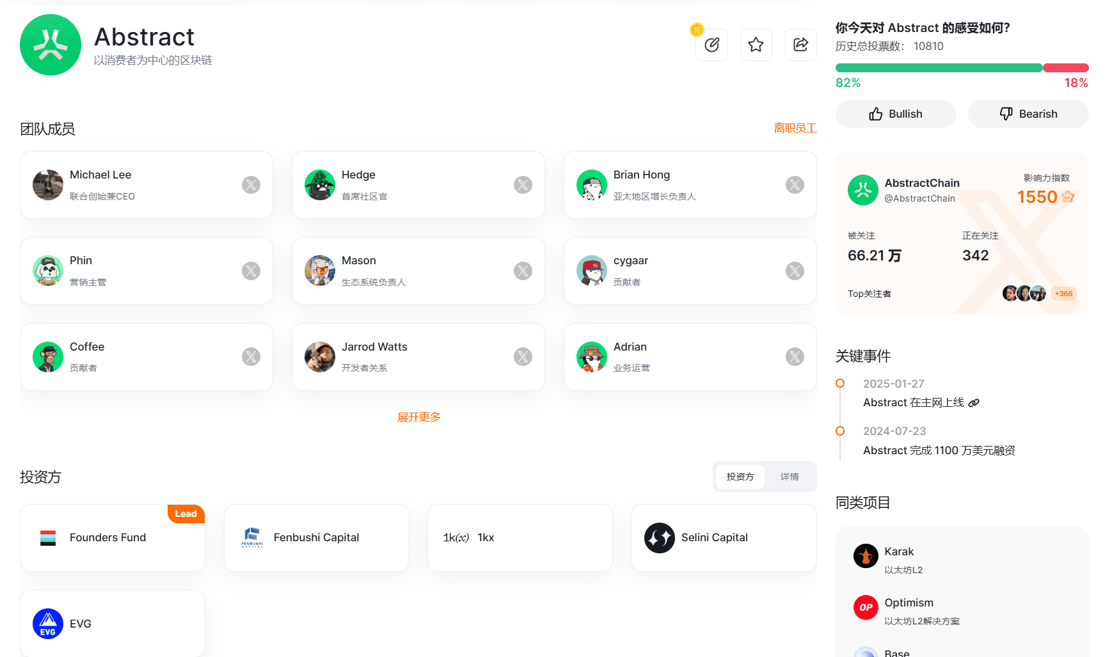Click the 团队成员 section heading

[x=47, y=129]
